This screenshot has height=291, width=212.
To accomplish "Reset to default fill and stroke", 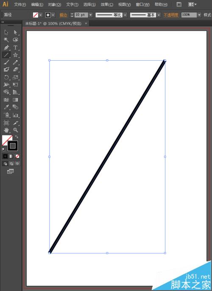I will click(4, 149).
